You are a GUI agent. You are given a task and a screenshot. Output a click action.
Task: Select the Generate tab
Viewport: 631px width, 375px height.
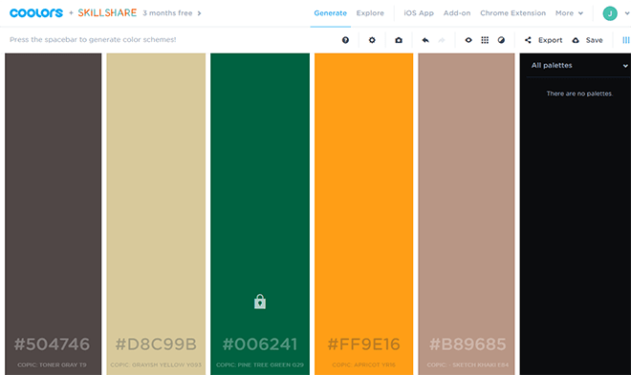point(331,13)
